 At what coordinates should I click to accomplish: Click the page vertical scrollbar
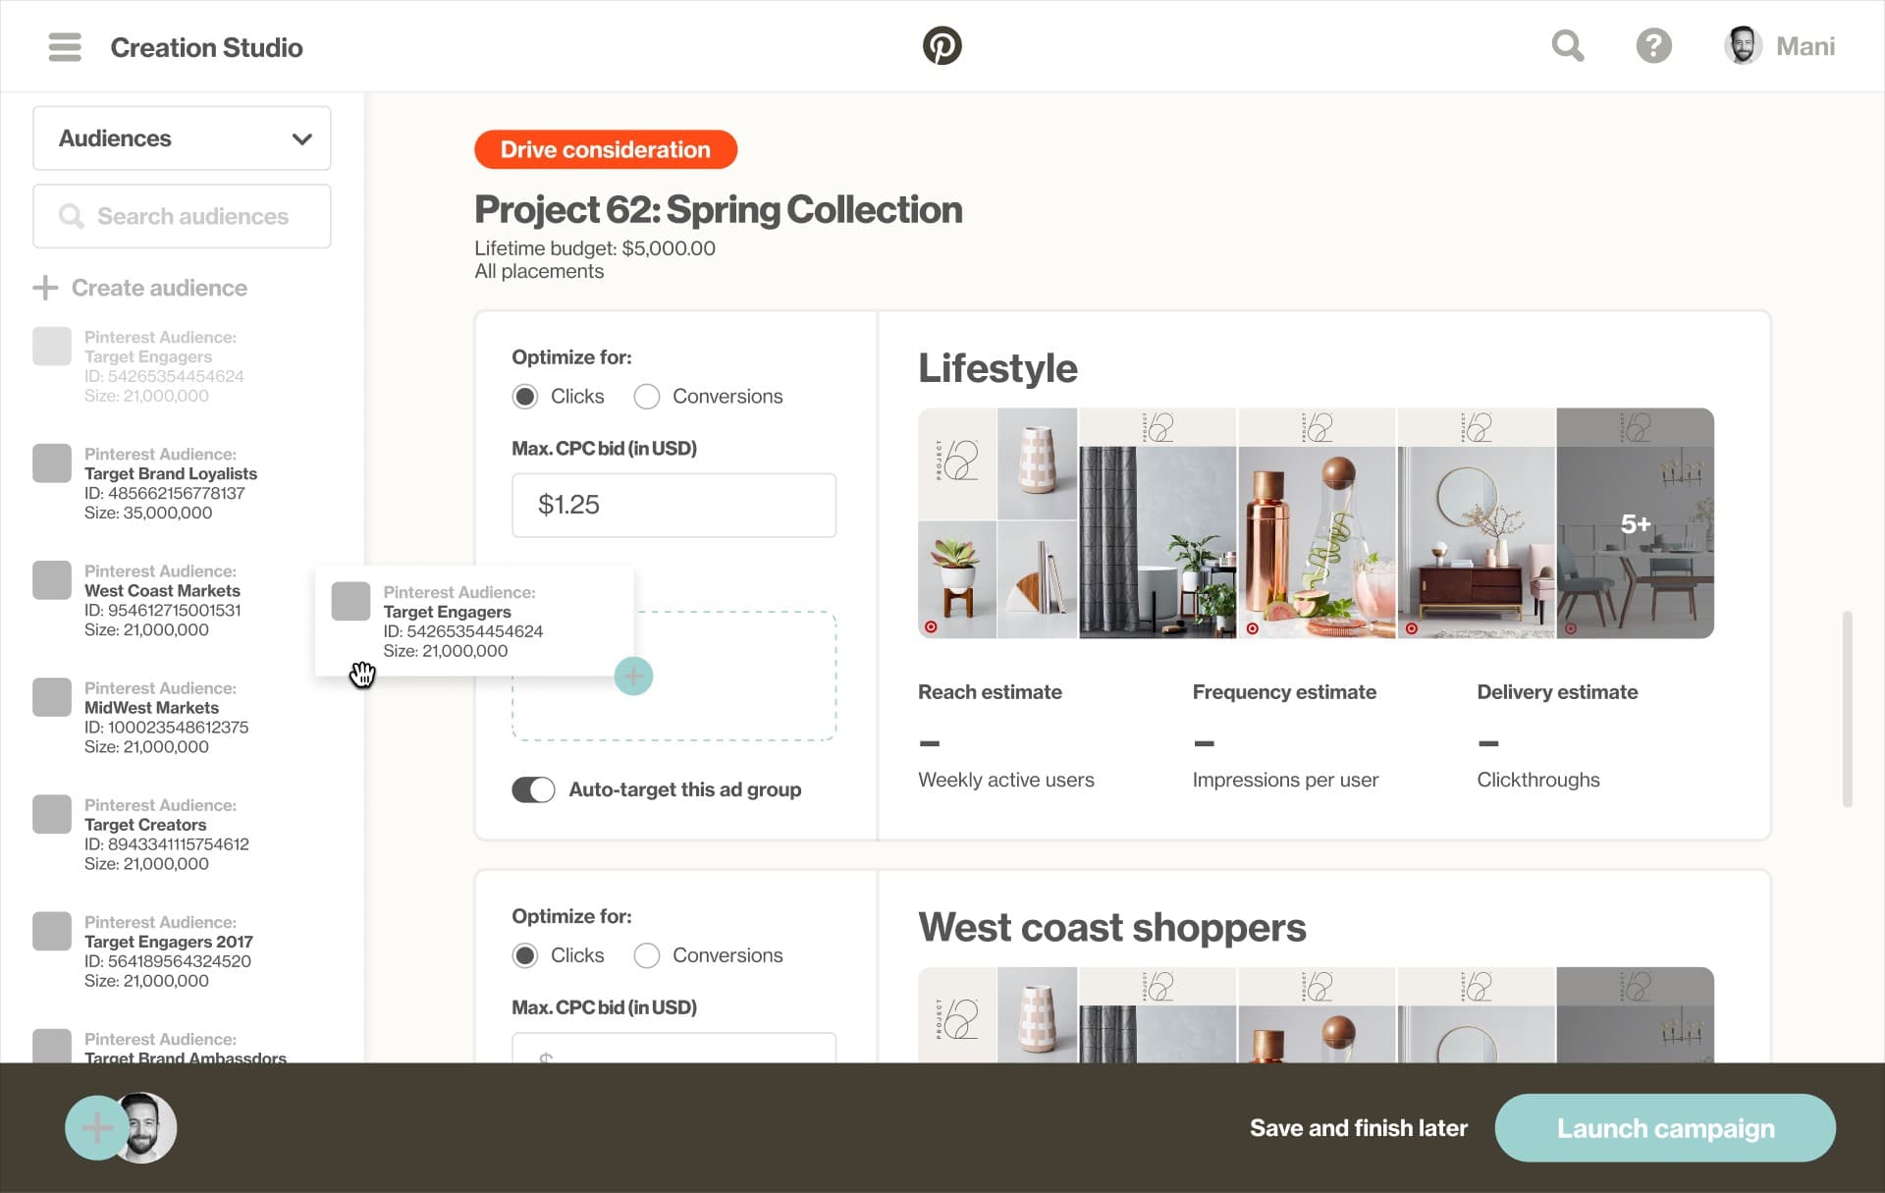pos(1847,709)
